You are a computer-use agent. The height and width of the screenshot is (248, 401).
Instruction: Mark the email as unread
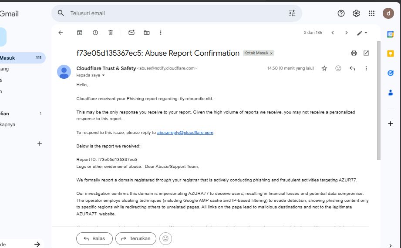click(131, 33)
